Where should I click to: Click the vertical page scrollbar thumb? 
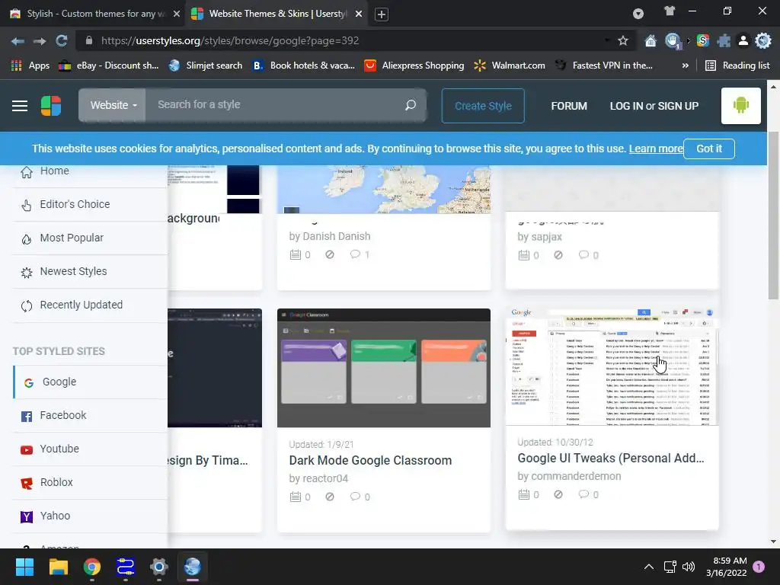773,216
